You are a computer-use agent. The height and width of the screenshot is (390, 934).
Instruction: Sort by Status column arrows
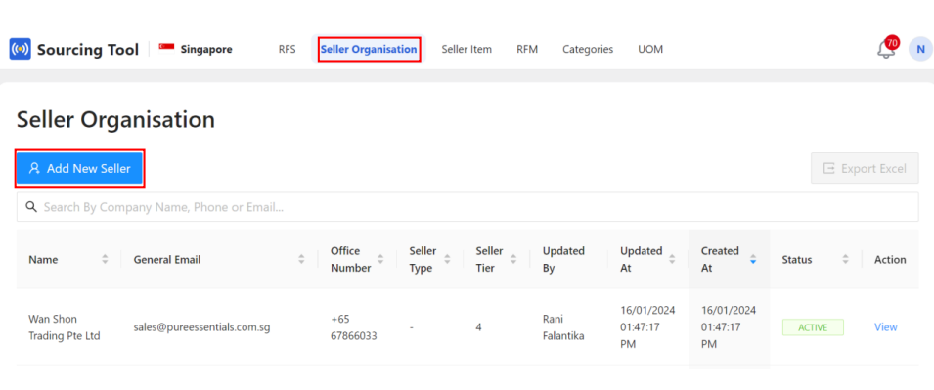(845, 260)
